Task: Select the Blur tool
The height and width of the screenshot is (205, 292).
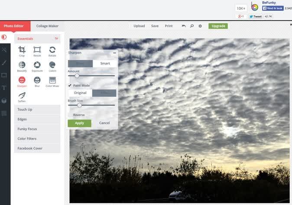Action: (x=37, y=82)
